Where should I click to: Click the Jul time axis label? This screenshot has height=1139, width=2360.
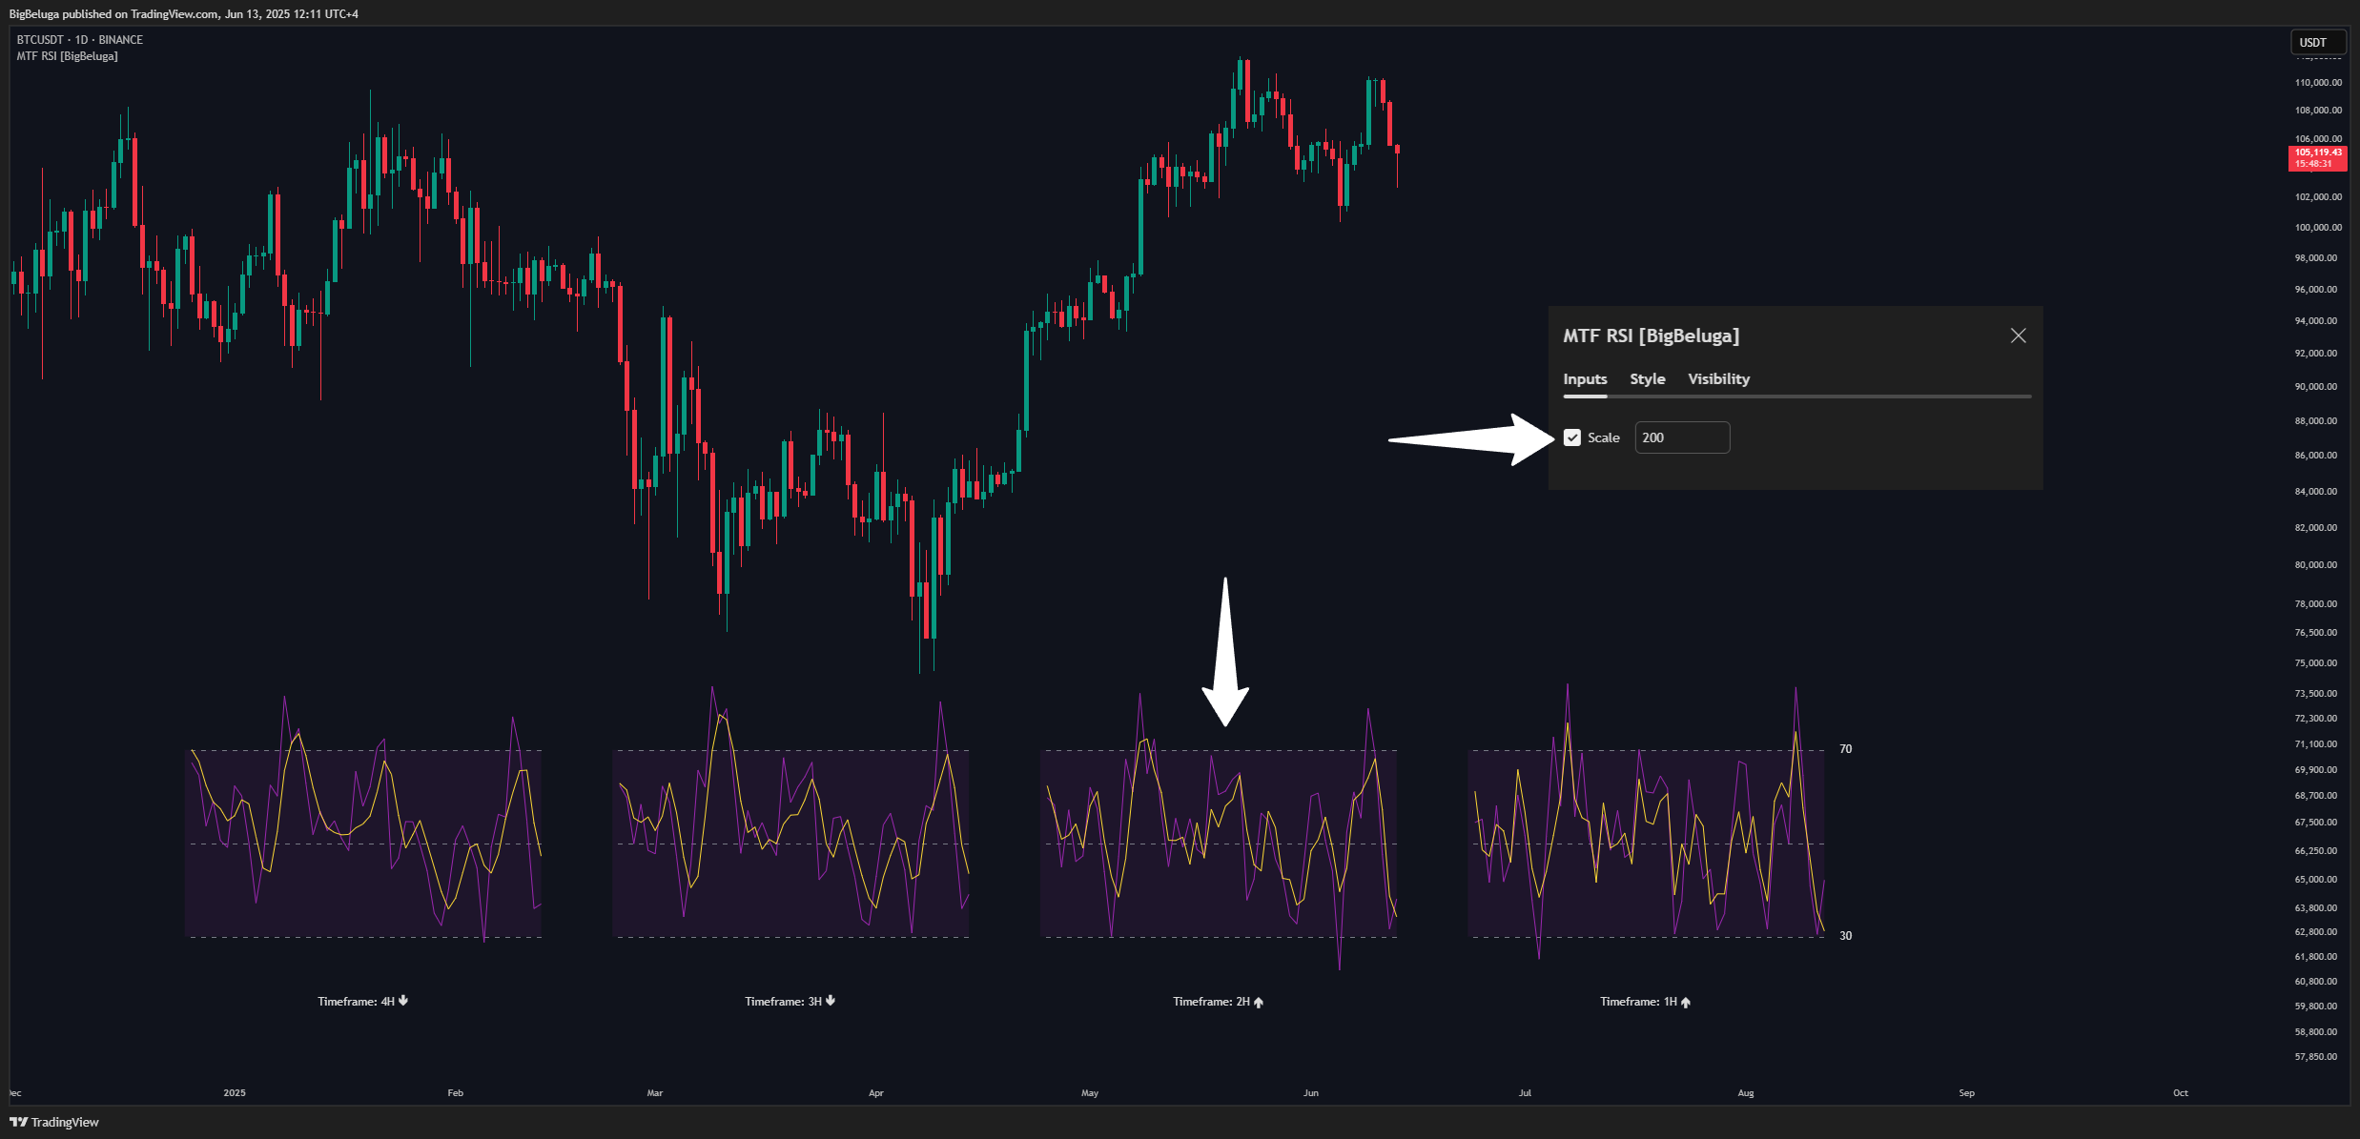1525,1093
